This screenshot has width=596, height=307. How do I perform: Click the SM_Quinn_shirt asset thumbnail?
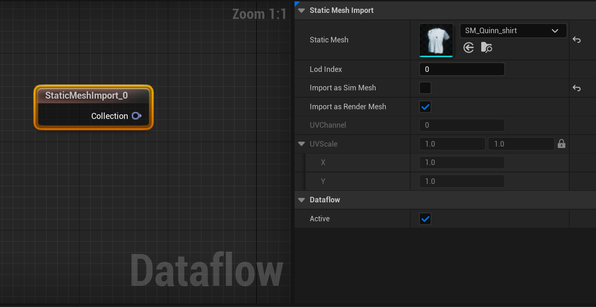click(436, 40)
